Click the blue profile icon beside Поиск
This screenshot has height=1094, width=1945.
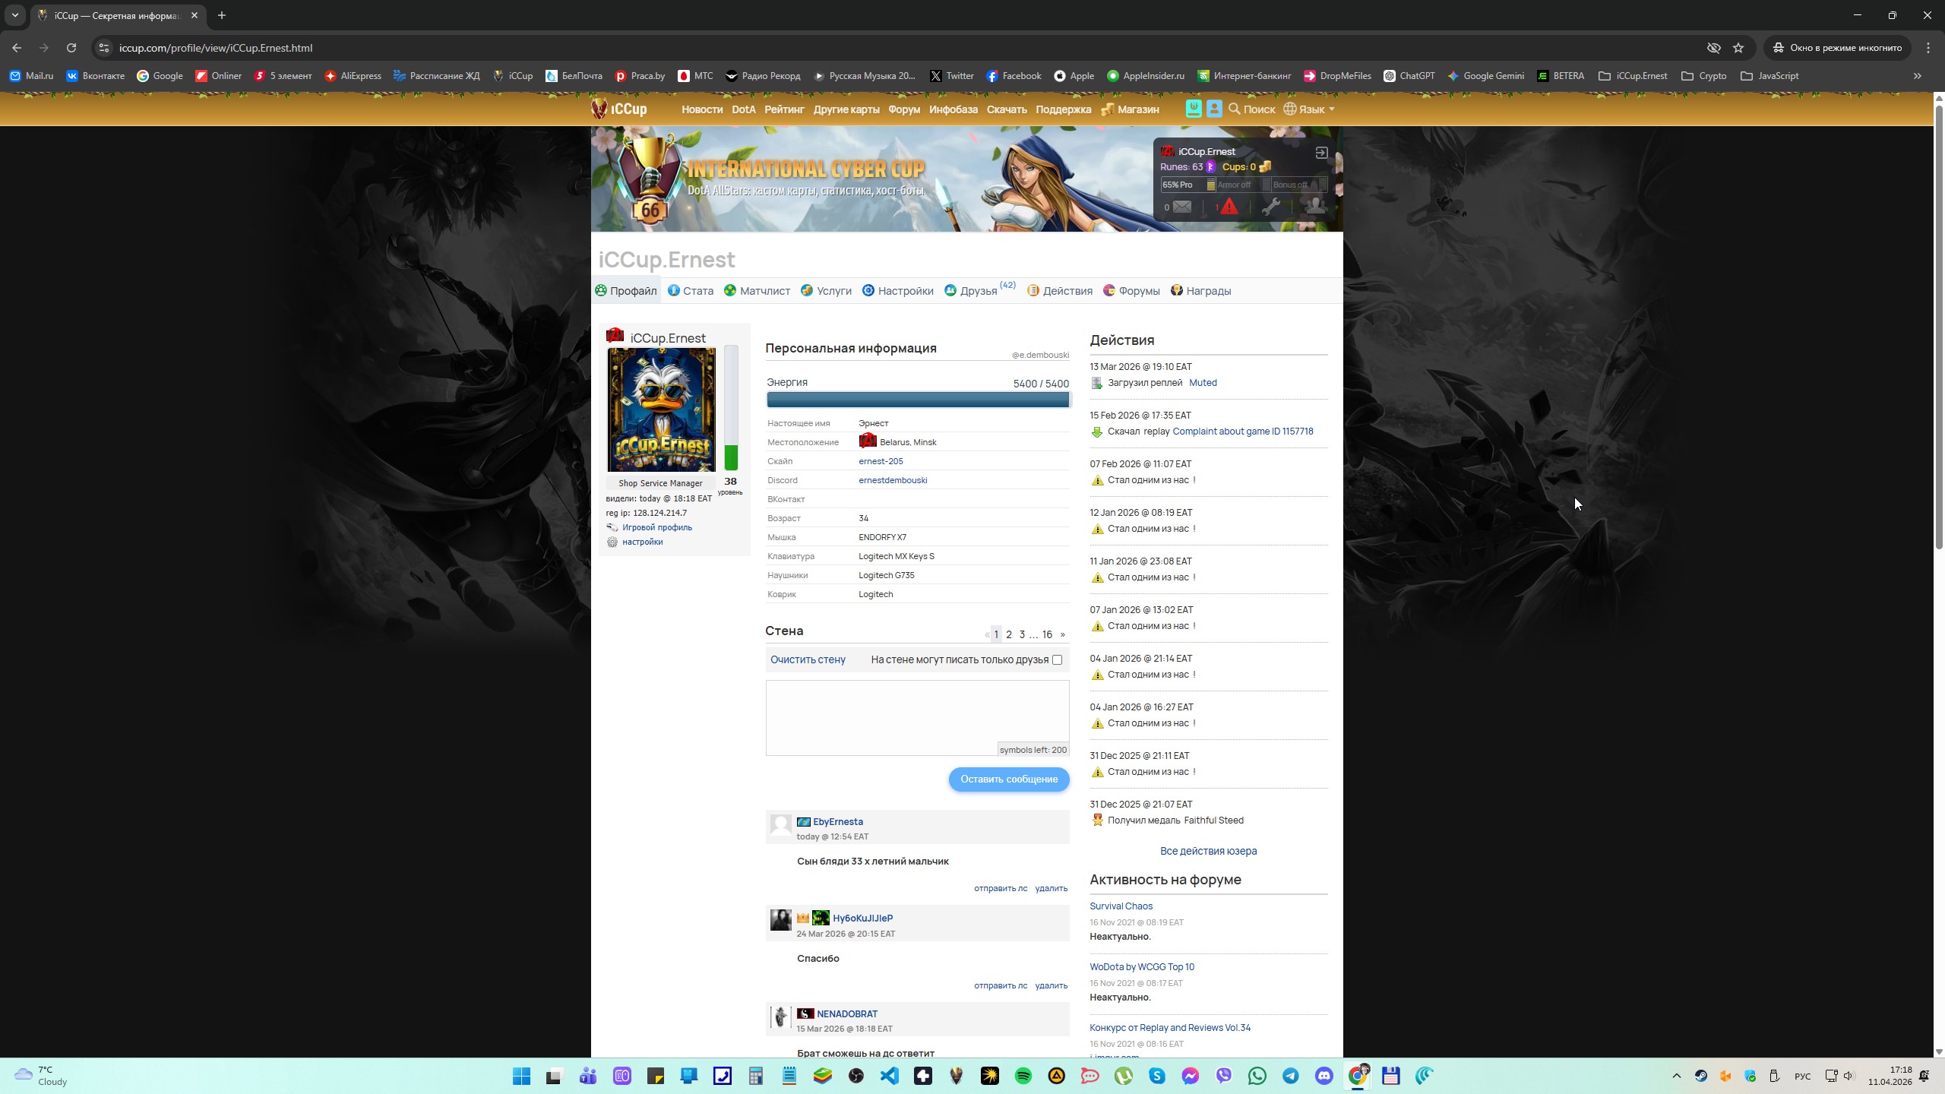point(1214,109)
